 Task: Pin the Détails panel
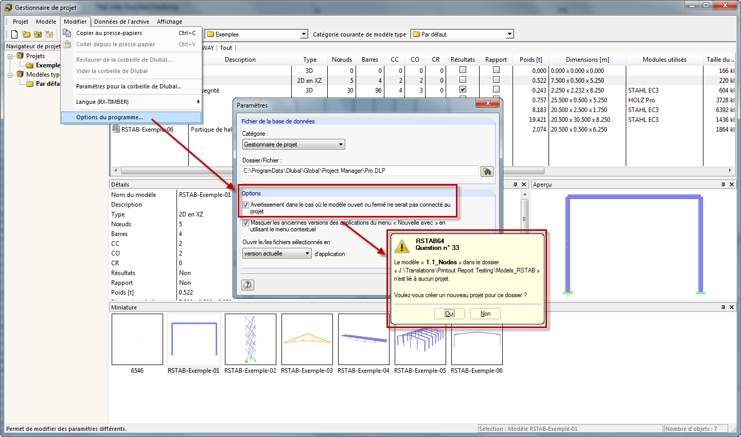point(515,184)
